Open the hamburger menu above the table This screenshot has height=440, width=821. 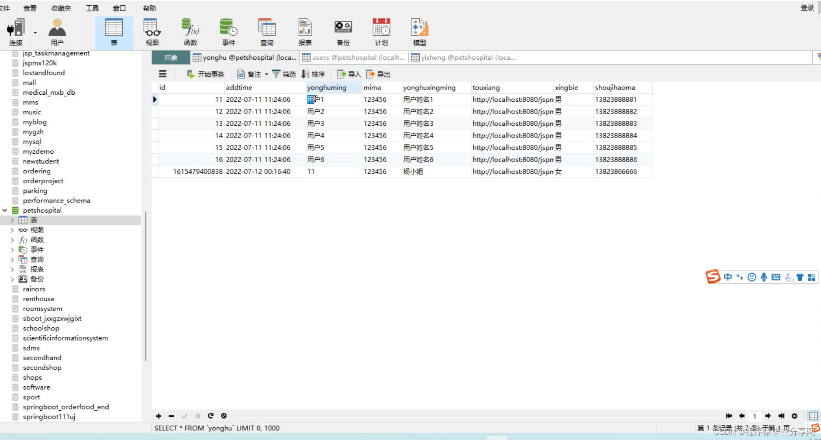162,74
